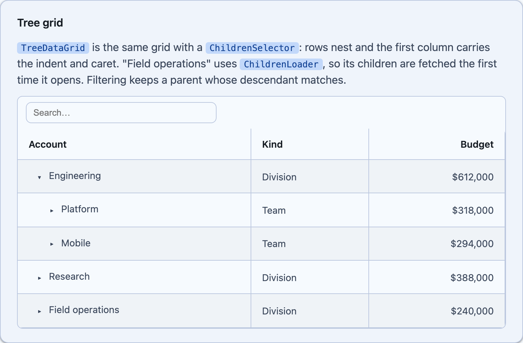Select the TreeDataGrid code label
The image size is (523, 343).
click(x=53, y=48)
